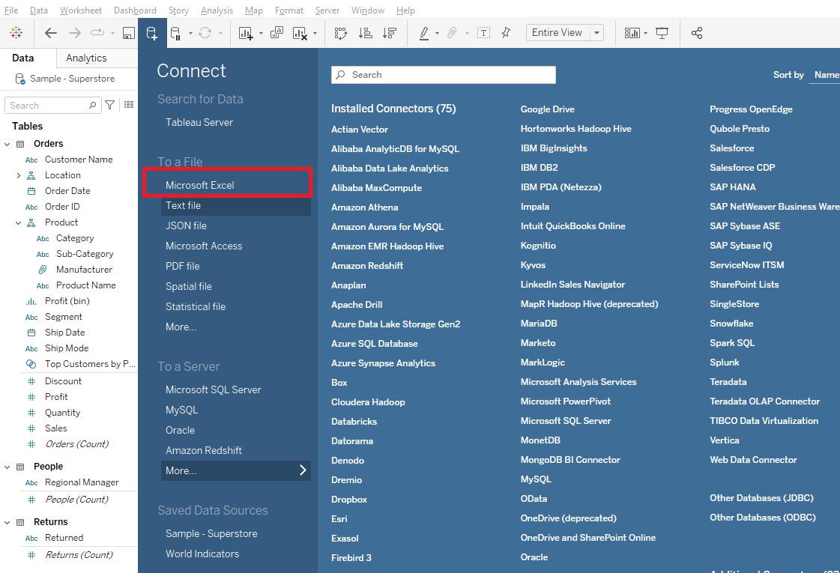The width and height of the screenshot is (840, 573).
Task: Select PDF file connector
Action: click(x=182, y=266)
